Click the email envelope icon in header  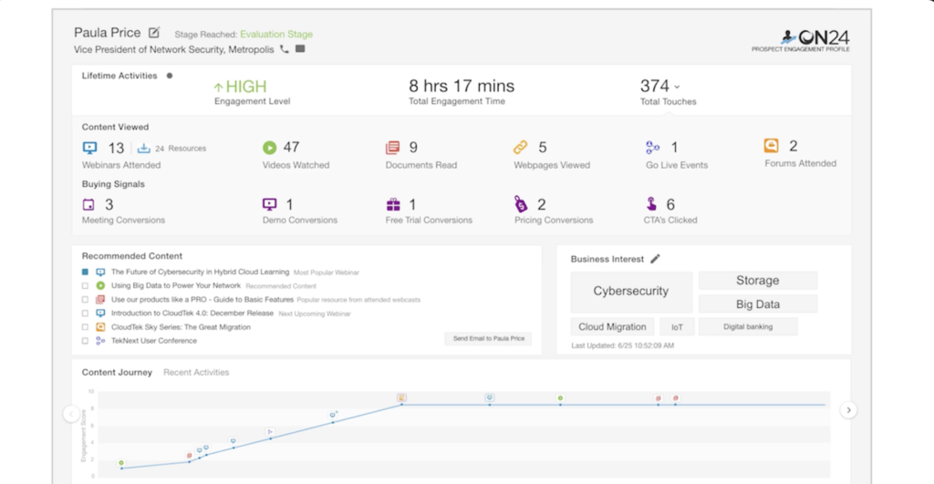pos(300,49)
